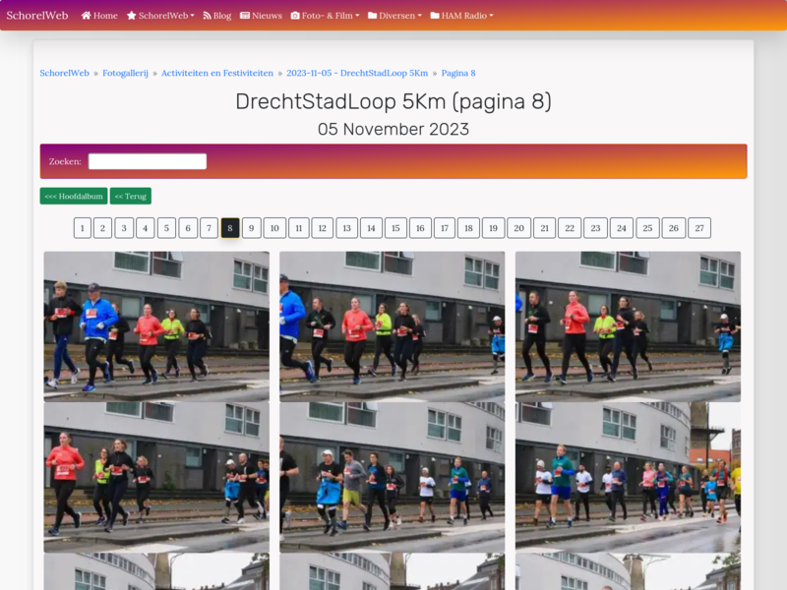Open top row right runner photo
The image size is (787, 590).
click(x=628, y=326)
